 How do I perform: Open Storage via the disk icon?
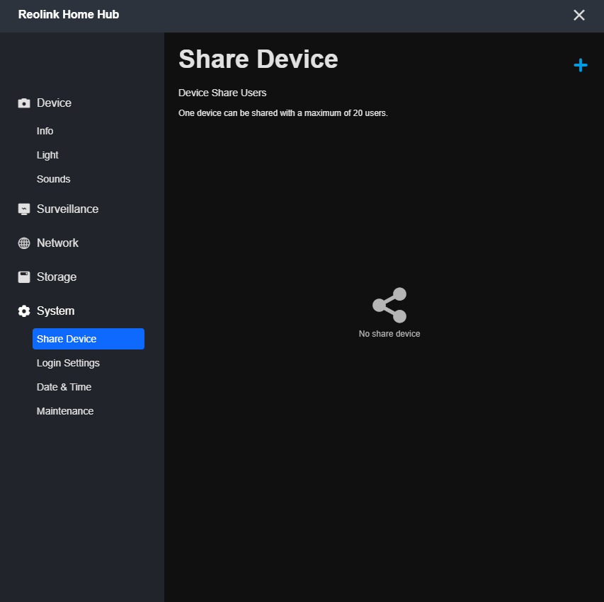click(x=23, y=277)
